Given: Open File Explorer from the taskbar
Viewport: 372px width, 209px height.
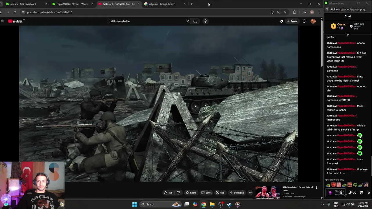Looking at the screenshot, I should click(x=212, y=204).
